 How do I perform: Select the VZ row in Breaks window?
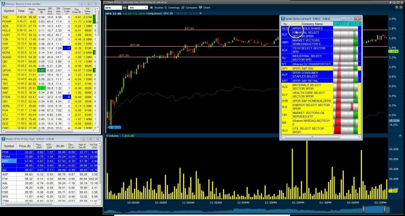[x=50, y=170]
